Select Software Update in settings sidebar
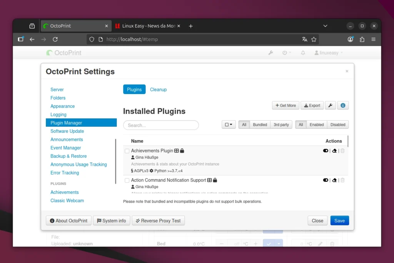Viewport: 394px width, 263px height. 67,131
